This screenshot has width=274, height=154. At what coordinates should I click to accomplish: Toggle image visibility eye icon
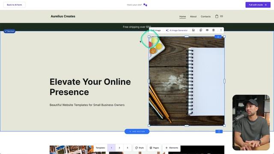(207, 30)
